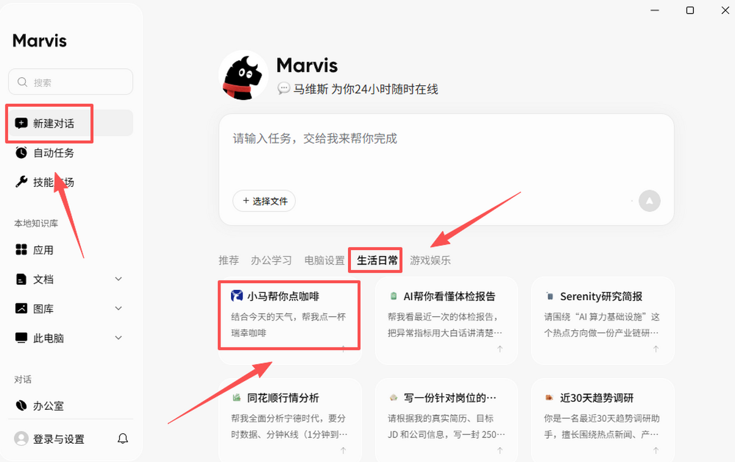Expand the 此电脑 section chevron

[x=119, y=338]
